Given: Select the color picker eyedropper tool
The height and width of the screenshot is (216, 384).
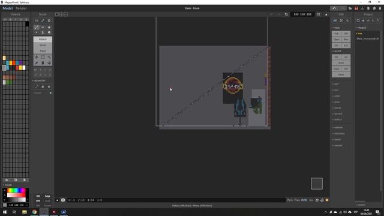Looking at the screenshot, I should 37,63.
